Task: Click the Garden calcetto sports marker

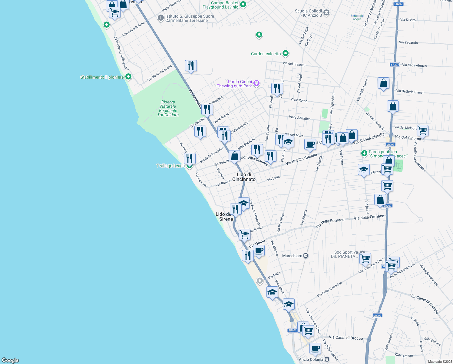Action: pyautogui.click(x=285, y=53)
